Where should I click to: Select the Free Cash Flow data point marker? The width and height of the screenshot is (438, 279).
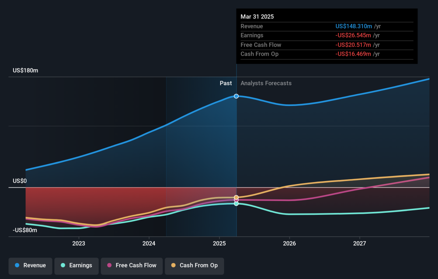tap(236, 200)
